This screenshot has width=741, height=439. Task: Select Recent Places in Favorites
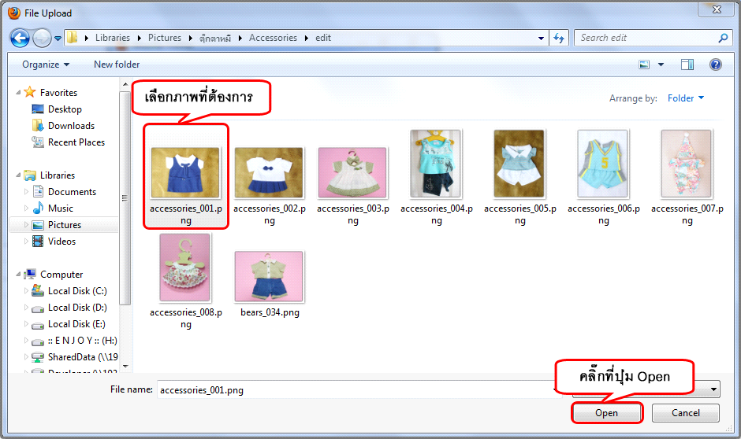[76, 142]
